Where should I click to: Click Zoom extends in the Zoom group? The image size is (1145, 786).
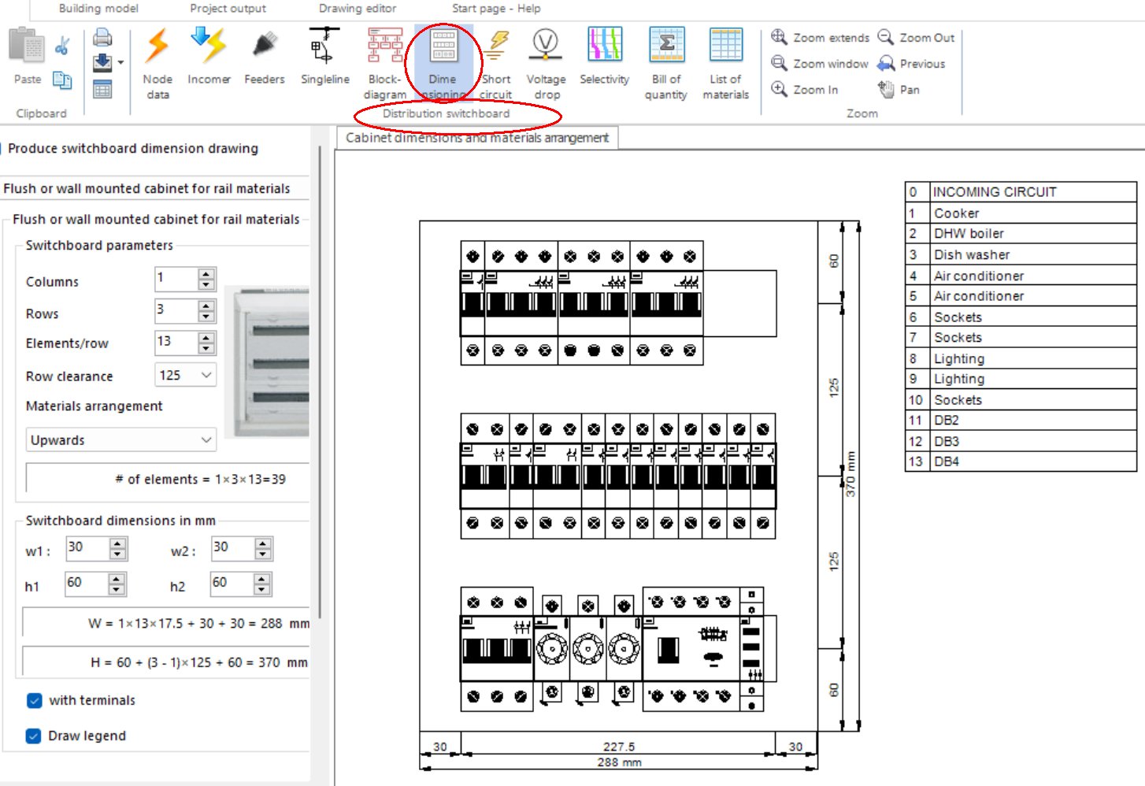[821, 37]
